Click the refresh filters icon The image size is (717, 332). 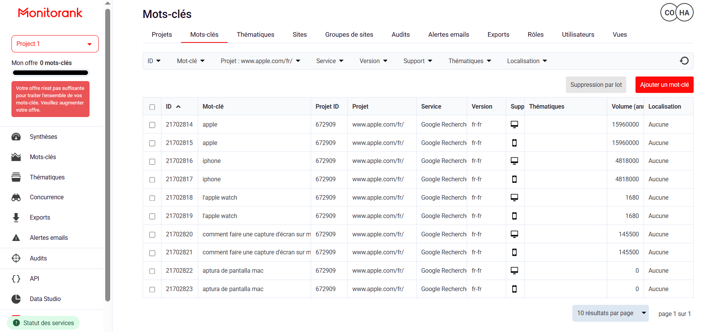684,61
